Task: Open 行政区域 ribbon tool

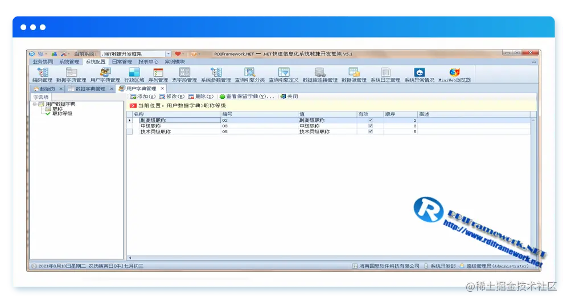Action: (x=134, y=75)
